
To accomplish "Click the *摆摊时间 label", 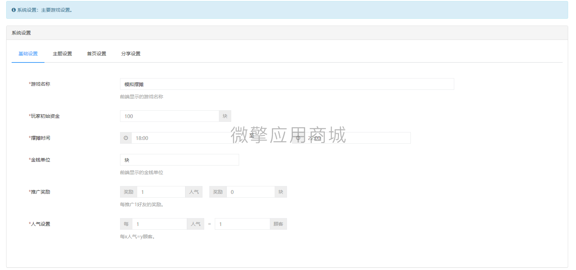I will click(39, 138).
